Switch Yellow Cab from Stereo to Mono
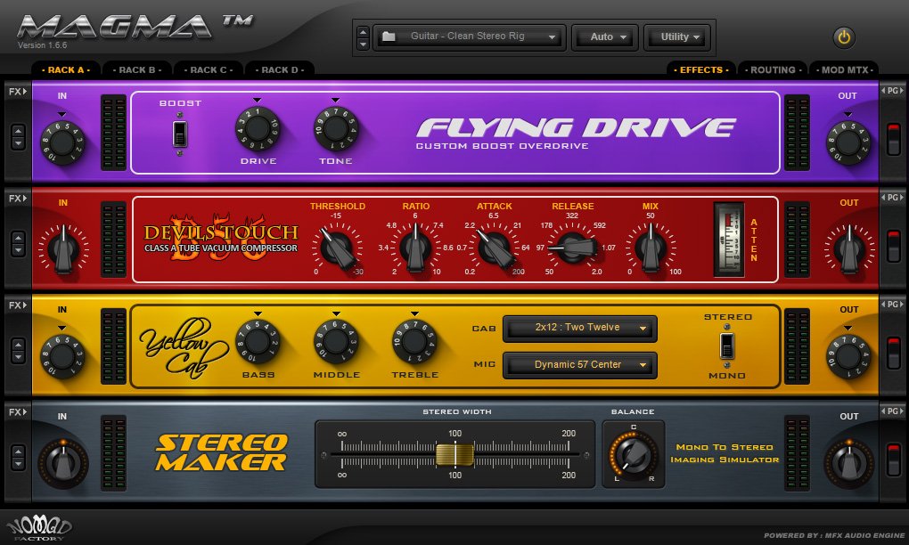The width and height of the screenshot is (909, 545). click(x=728, y=347)
